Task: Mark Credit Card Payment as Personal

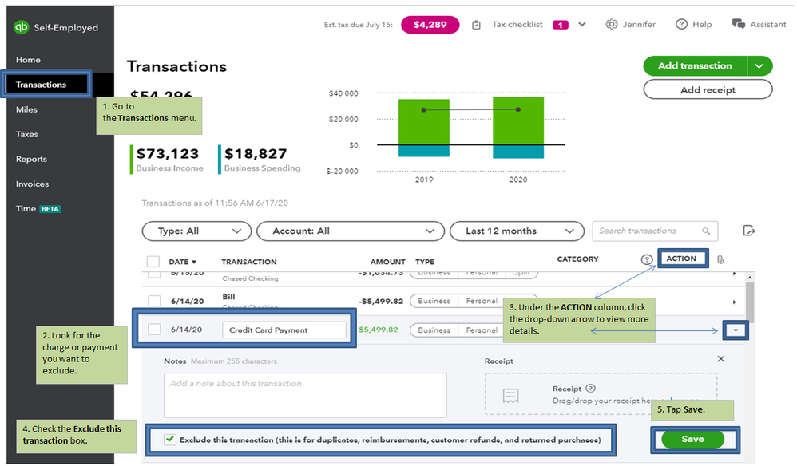Action: [x=482, y=330]
